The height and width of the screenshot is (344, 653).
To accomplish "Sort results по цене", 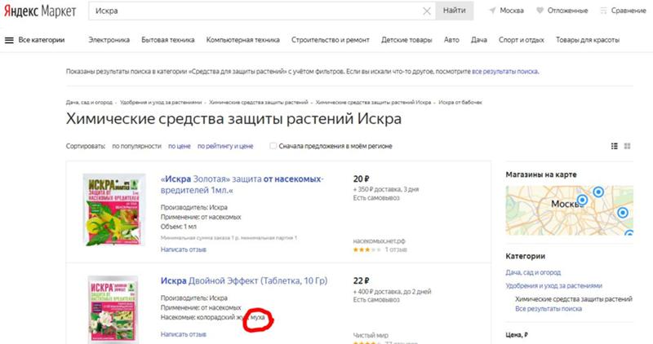I will (x=179, y=146).
